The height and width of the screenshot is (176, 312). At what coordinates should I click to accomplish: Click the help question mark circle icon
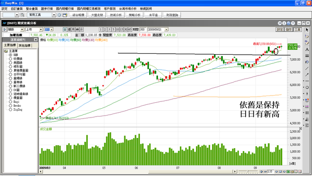pyautogui.click(x=293, y=23)
